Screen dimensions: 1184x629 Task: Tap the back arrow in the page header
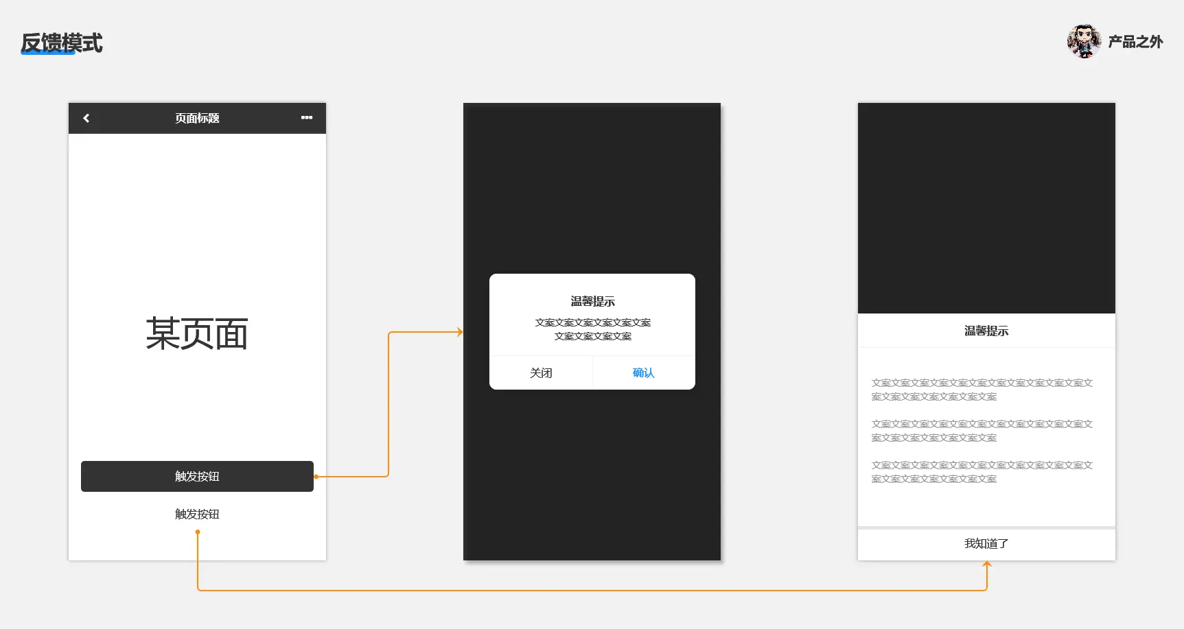(86, 118)
